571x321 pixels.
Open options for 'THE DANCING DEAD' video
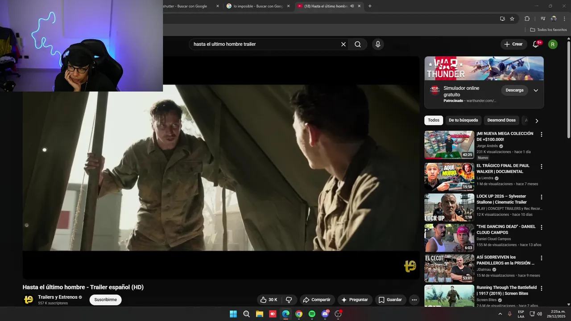pyautogui.click(x=542, y=227)
